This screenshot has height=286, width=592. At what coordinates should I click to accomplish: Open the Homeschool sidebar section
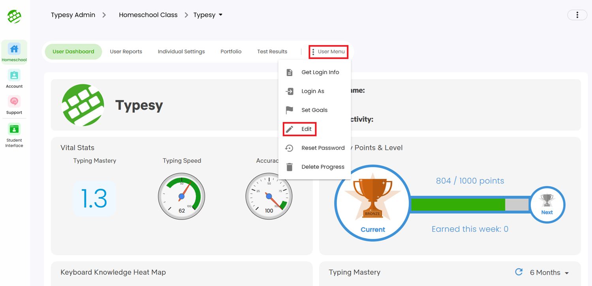(x=14, y=52)
